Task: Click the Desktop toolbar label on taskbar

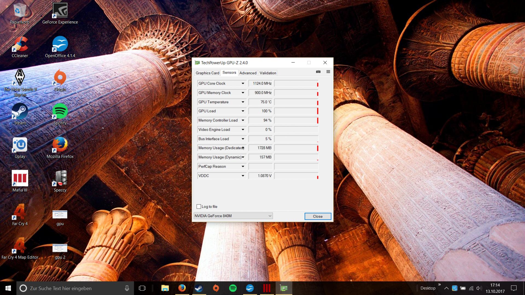Action: pos(428,288)
